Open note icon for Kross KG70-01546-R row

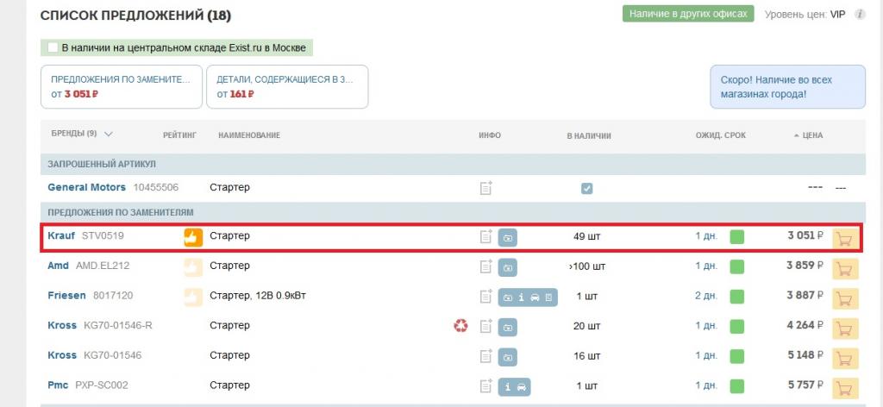click(x=486, y=326)
